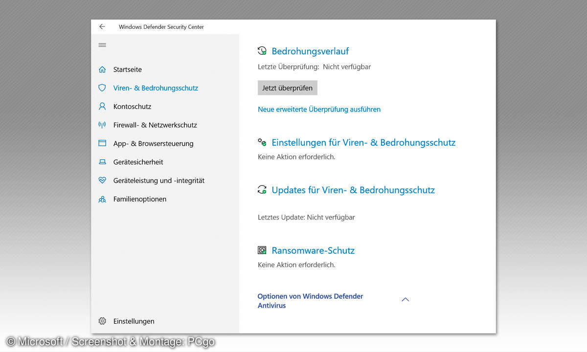Open Neue erweiterte Überprüfung ausführen link
The height and width of the screenshot is (352, 587).
click(x=319, y=110)
